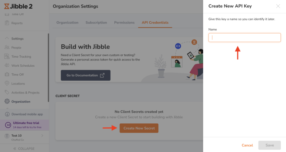286x152 pixels.
Task: Click the Locations pin icon
Action: tap(7, 83)
